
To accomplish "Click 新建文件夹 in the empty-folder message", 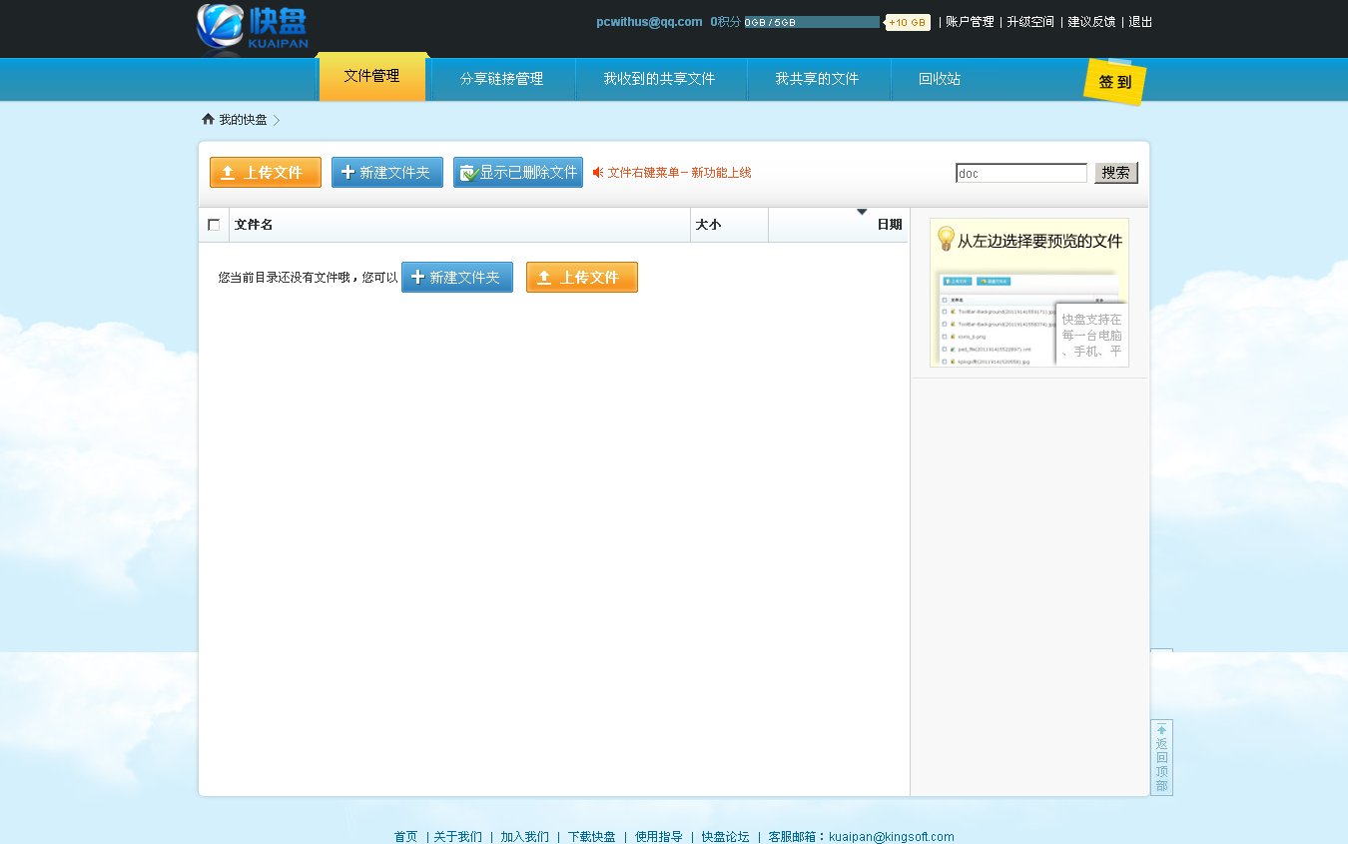I will pyautogui.click(x=457, y=277).
